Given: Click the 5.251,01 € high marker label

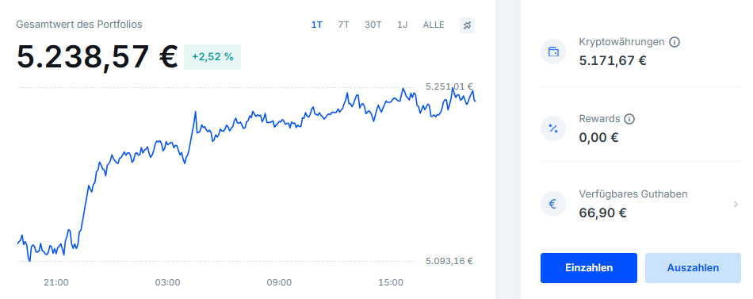Looking at the screenshot, I should tap(449, 86).
